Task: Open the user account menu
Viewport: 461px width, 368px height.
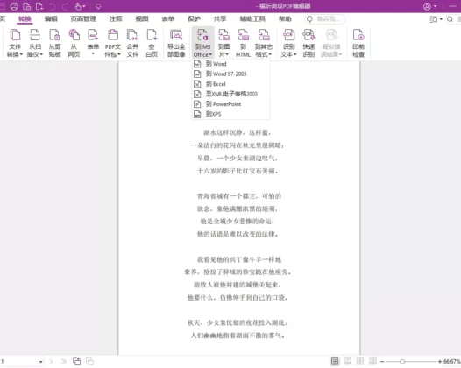Action: point(429,6)
